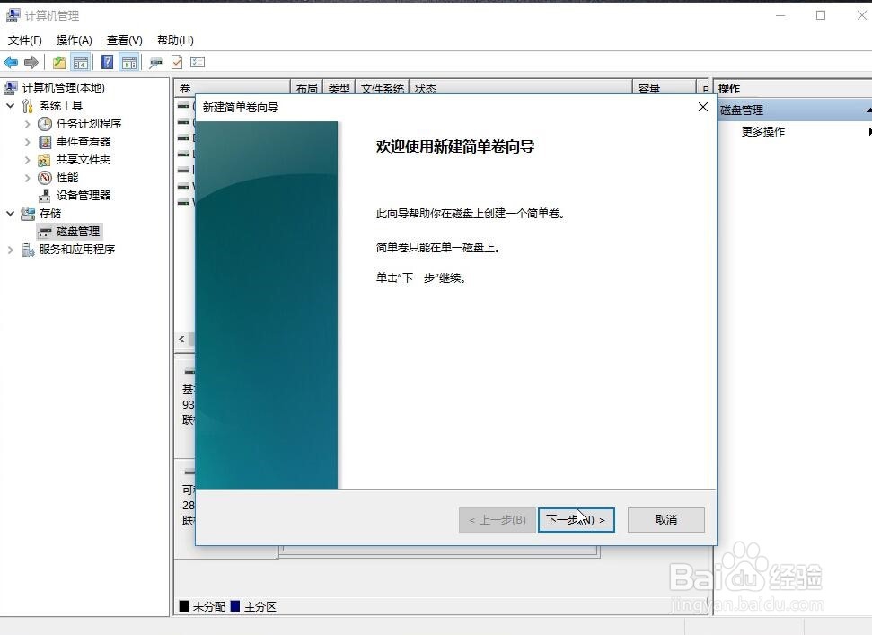872x635 pixels.
Task: Open the 查看(V) menu
Action: (125, 40)
